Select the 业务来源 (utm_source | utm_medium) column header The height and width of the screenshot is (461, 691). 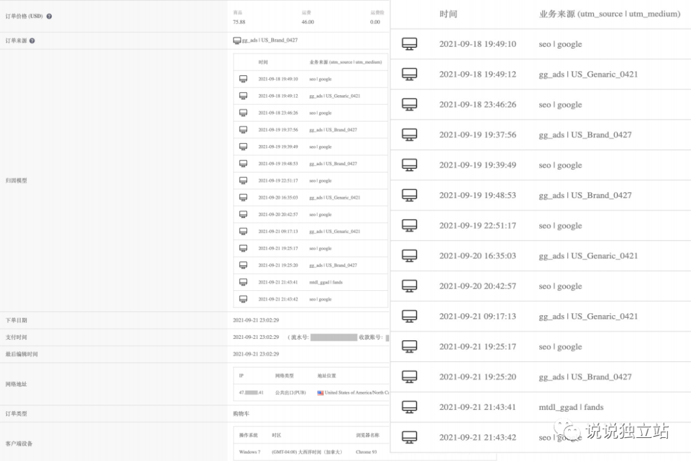(x=611, y=13)
